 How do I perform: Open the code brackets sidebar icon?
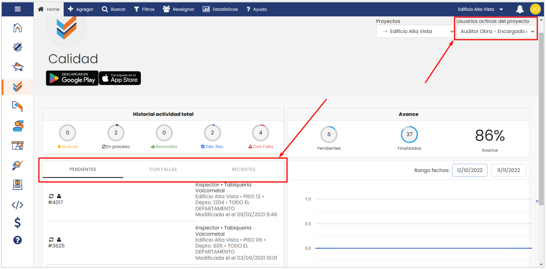pyautogui.click(x=18, y=205)
